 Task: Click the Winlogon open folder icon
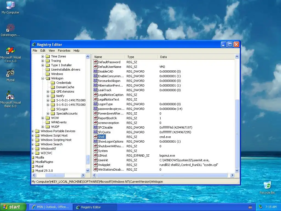48,78
